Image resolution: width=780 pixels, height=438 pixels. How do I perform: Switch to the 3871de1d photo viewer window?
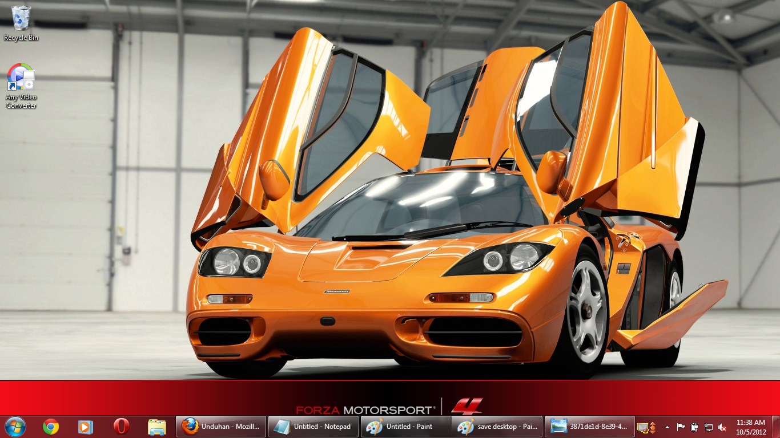point(590,427)
